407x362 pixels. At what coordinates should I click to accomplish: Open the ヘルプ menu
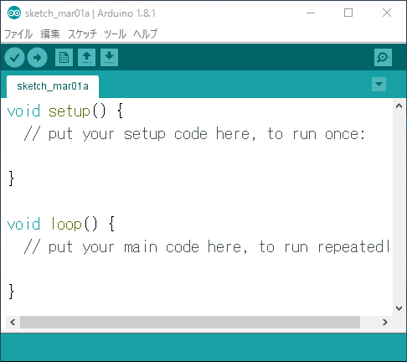click(146, 34)
